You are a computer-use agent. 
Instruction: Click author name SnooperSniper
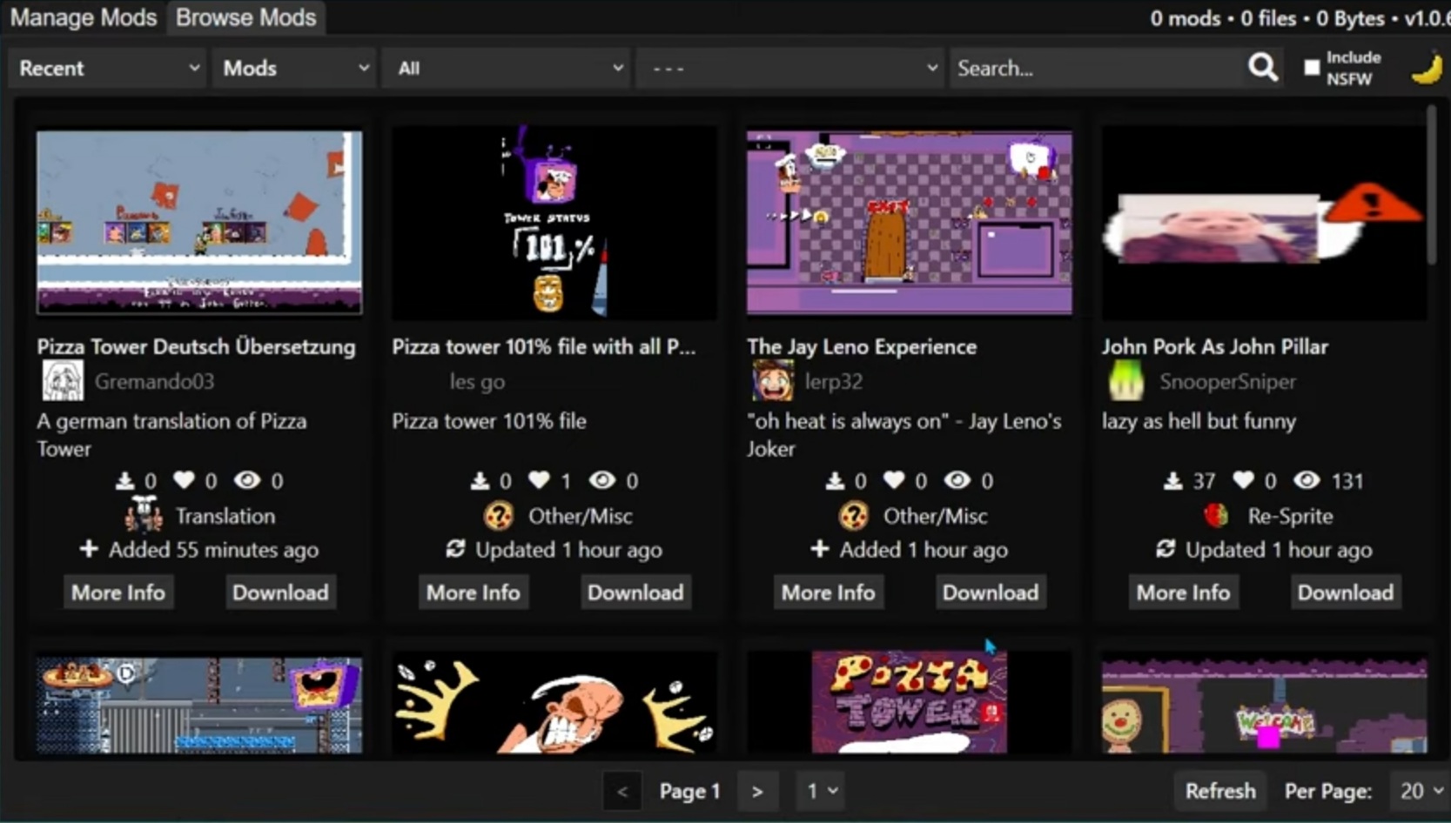[1227, 381]
